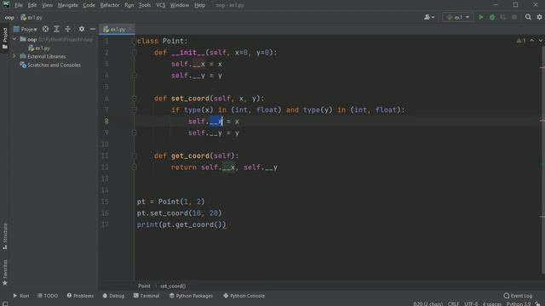Viewport: 545px width, 306px height.
Task: Toggle tool window bars icon in status corner
Action: 5,303
